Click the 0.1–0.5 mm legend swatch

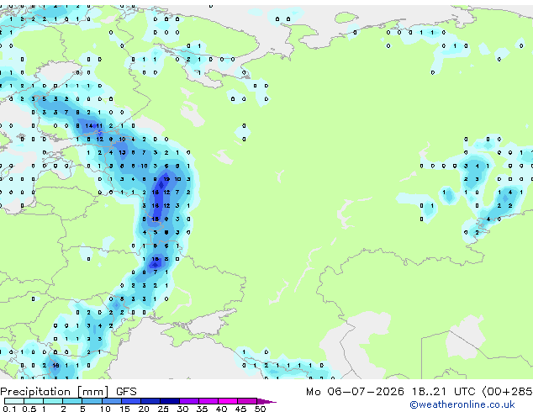[14, 401]
